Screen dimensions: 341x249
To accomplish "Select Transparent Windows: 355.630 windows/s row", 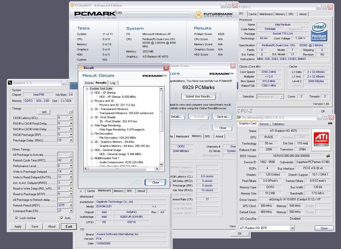I will pos(126,113).
